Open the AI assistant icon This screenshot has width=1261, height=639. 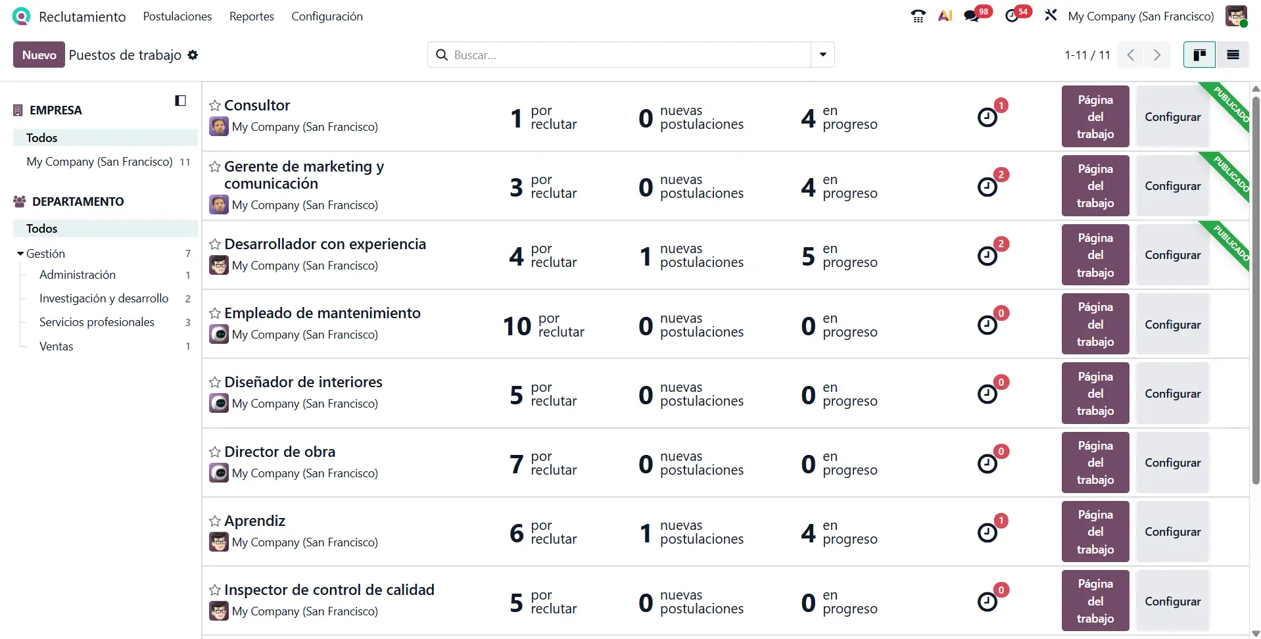945,16
